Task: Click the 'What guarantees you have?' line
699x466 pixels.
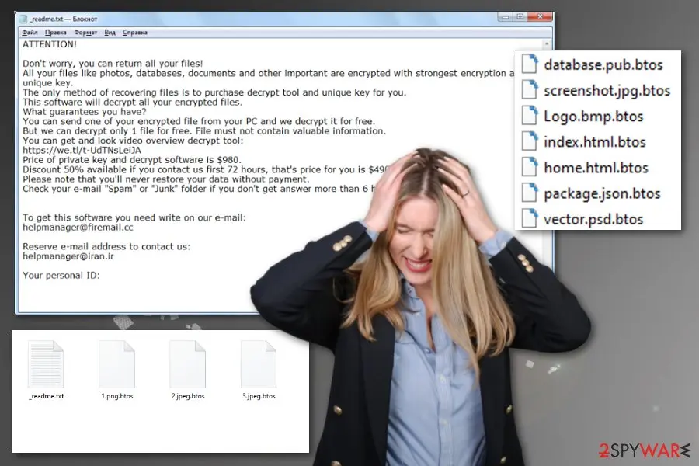Action: coord(84,112)
